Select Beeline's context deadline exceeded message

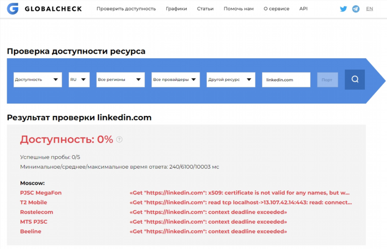point(208,231)
